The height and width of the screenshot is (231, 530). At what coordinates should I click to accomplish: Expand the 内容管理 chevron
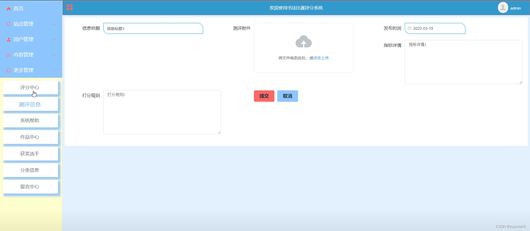54,55
